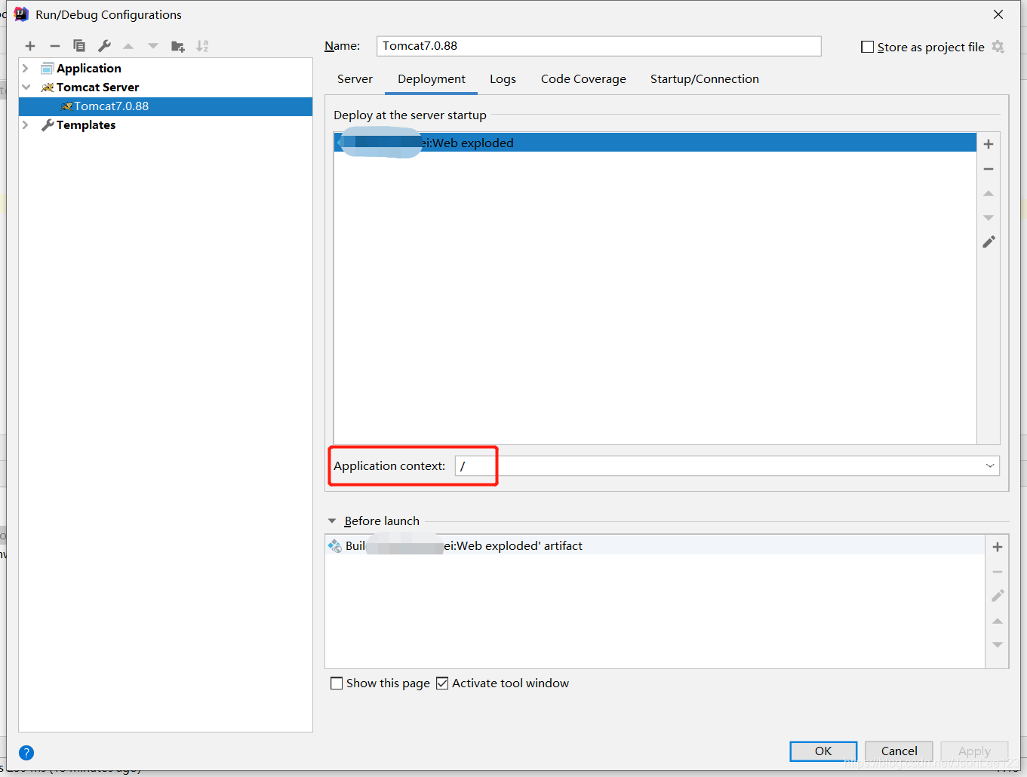Image resolution: width=1027 pixels, height=777 pixels.
Task: Click Tomcat Server icon in tree
Action: coord(47,88)
